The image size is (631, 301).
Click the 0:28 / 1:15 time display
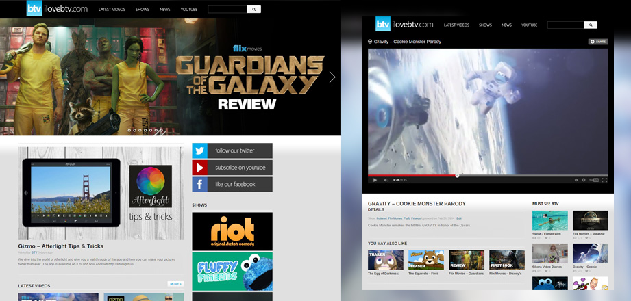[400, 180]
